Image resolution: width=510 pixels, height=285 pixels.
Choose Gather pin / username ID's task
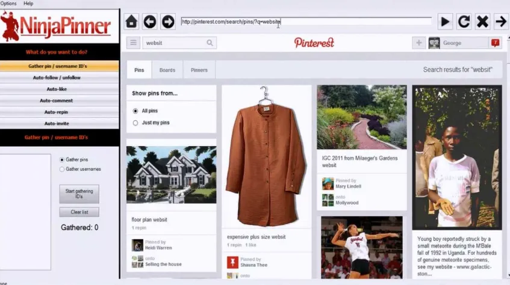tap(59, 66)
